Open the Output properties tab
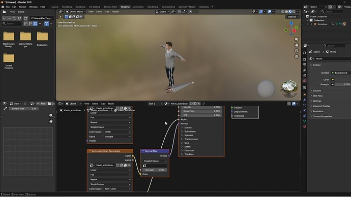The image size is (351, 197). coord(304,65)
